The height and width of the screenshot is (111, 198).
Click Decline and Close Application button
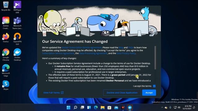click(122, 92)
